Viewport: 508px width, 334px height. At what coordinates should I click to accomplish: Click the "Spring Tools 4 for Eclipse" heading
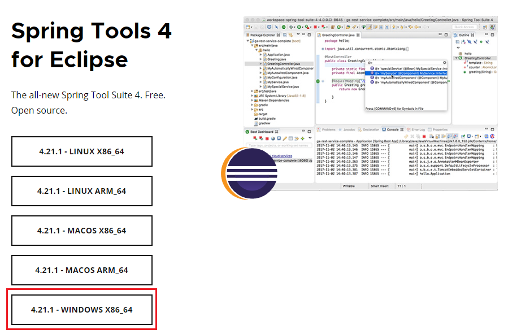(92, 45)
